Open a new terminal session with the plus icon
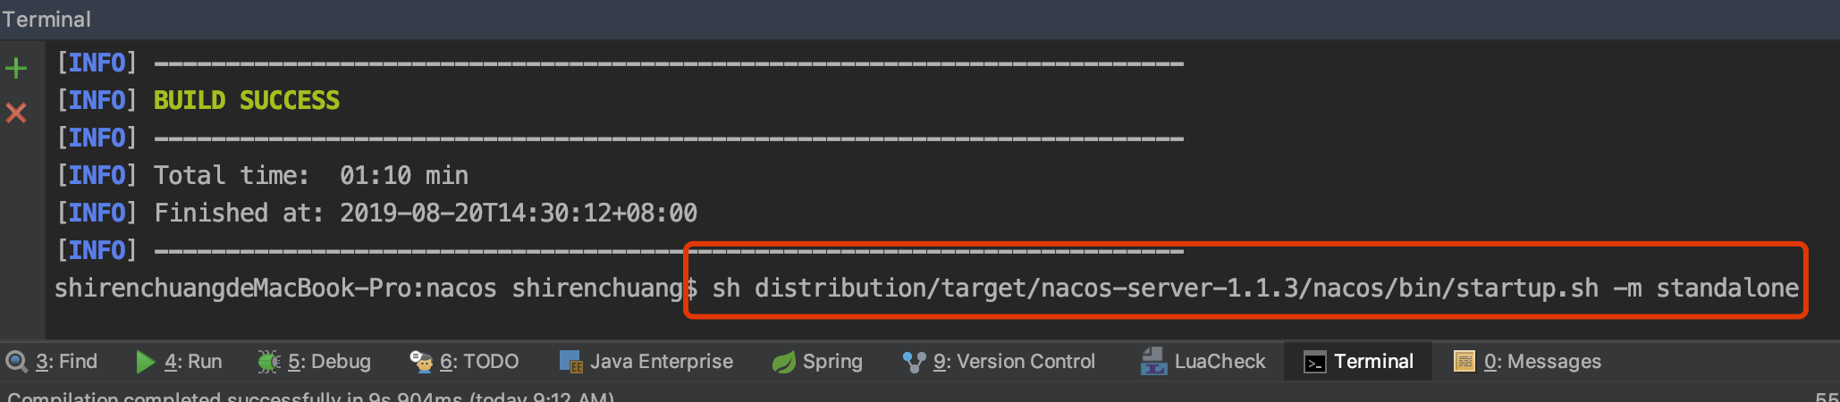The height and width of the screenshot is (402, 1840). (16, 68)
